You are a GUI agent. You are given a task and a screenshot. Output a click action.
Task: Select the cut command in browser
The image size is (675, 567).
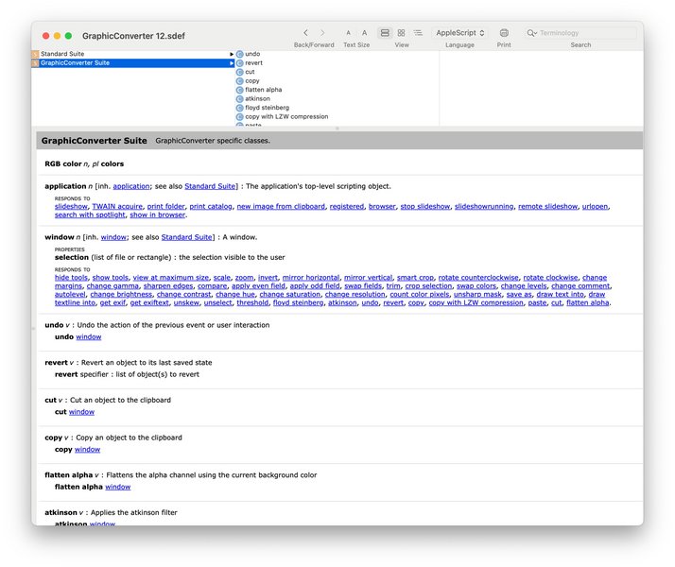(x=250, y=72)
